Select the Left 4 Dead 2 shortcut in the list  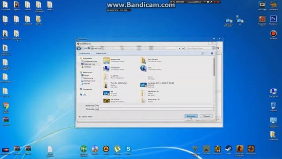point(114,100)
